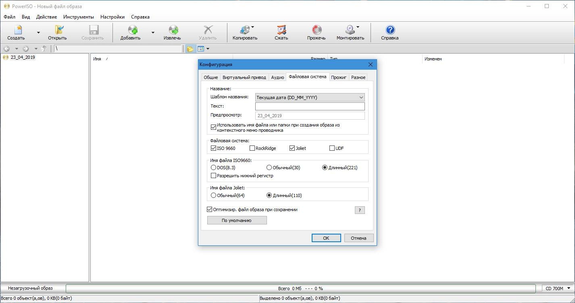Viewport: 575px width, 303px height.
Task: Uncheck the Joliet checkbox
Action: [x=292, y=148]
